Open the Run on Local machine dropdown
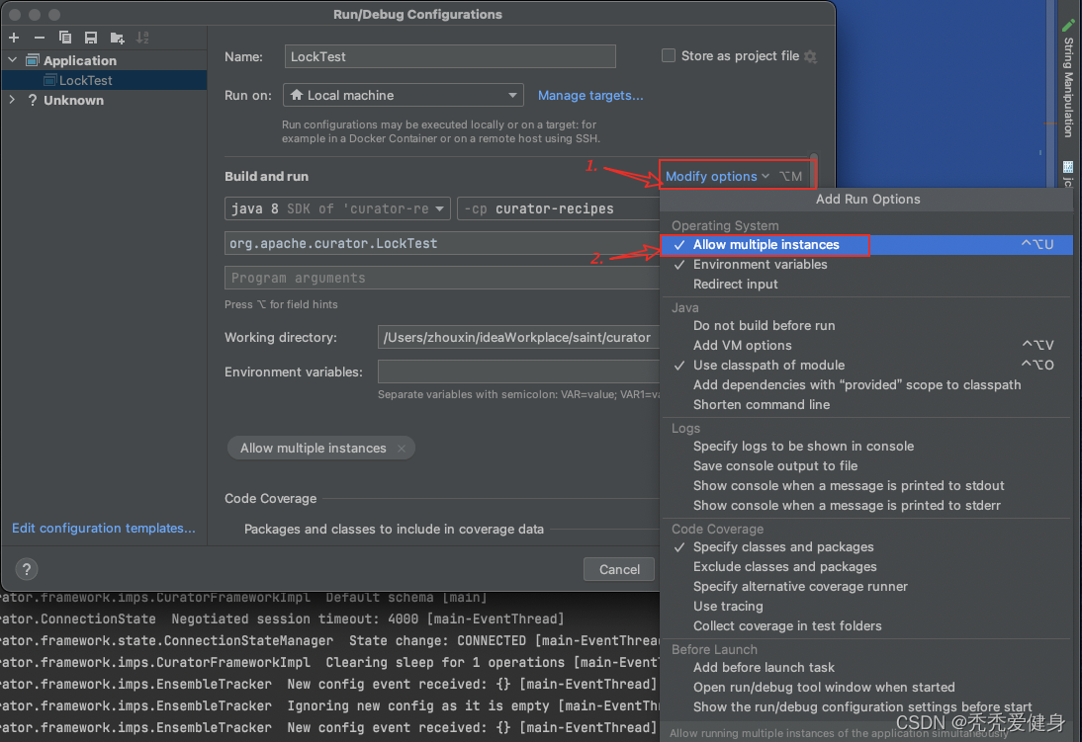 coord(403,95)
